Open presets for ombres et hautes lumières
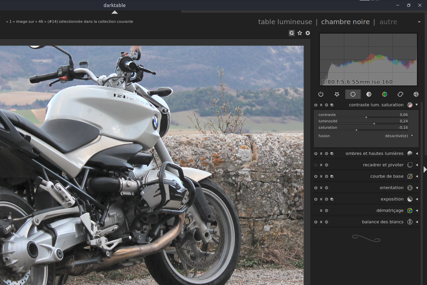Screen dimensions: 427x285 point(321,154)
